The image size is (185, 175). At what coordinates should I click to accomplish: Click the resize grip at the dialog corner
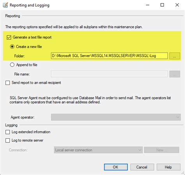[x=183, y=173]
